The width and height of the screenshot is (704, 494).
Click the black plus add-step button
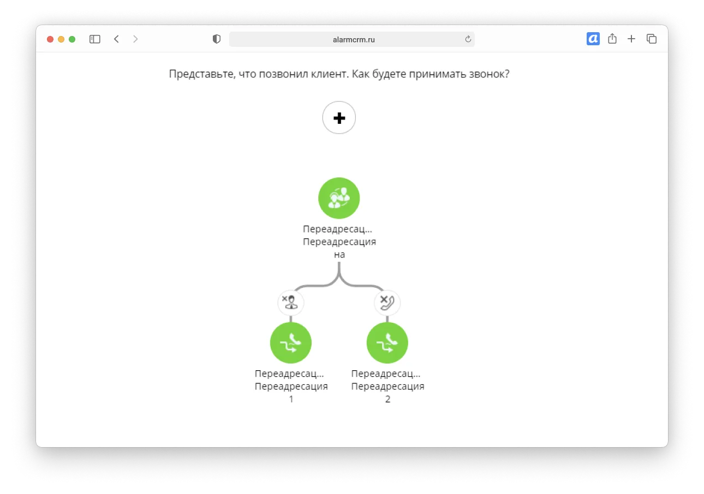(x=339, y=118)
